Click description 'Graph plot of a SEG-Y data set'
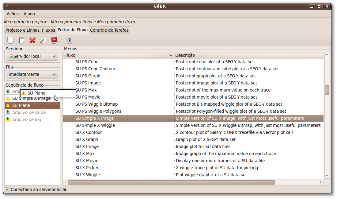This screenshot has width=337, height=199. [206, 139]
